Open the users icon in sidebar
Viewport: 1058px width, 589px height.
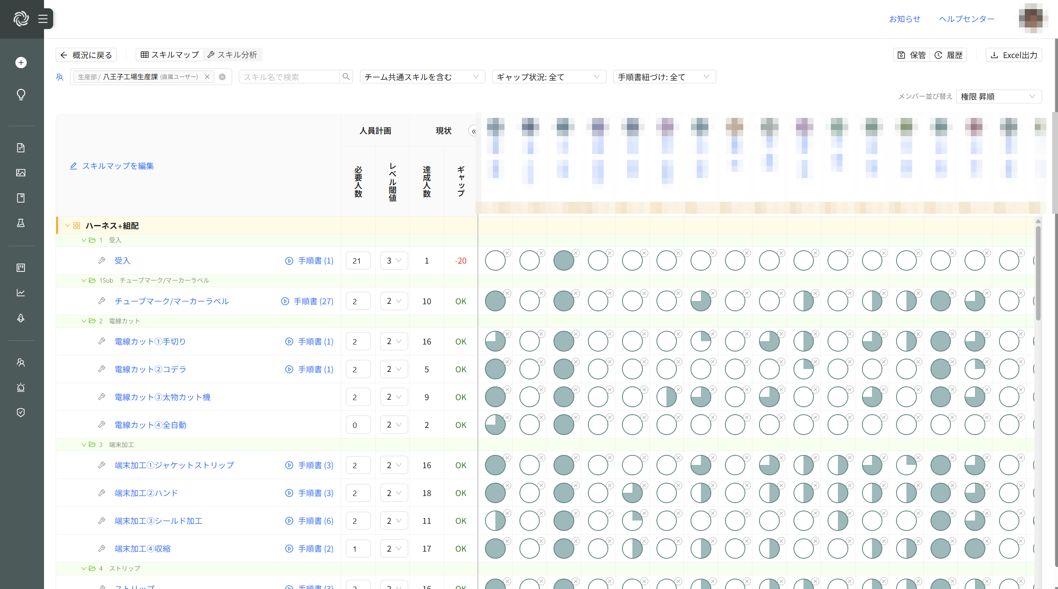coord(21,362)
